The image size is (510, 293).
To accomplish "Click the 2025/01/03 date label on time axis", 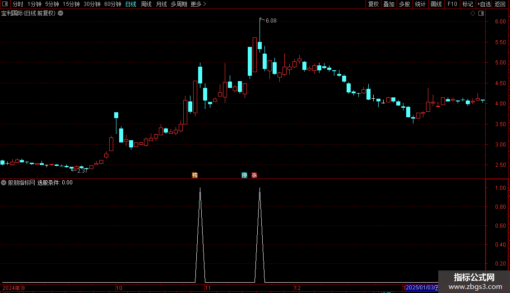I will [x=422, y=288].
